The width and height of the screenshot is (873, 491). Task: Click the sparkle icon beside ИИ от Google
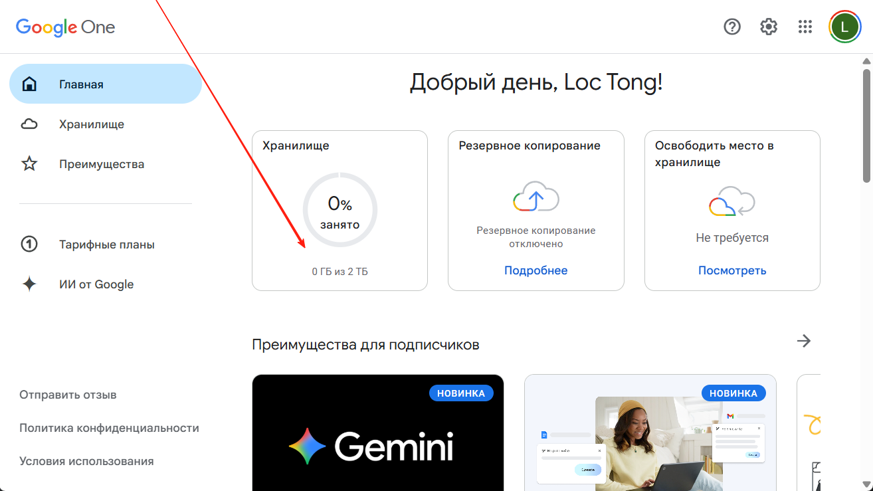(x=29, y=284)
